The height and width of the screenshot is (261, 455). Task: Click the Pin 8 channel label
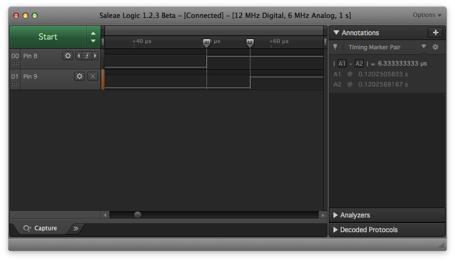pyautogui.click(x=30, y=56)
